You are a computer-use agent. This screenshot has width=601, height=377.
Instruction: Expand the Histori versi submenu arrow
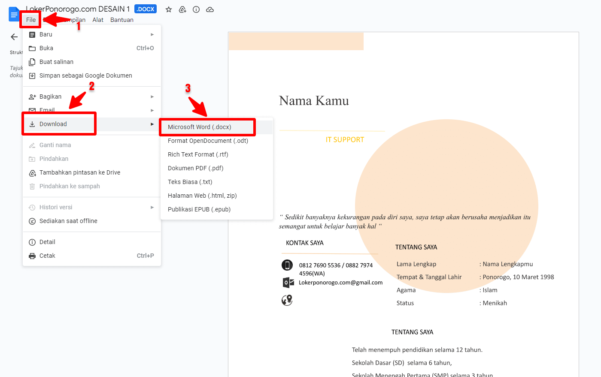click(152, 207)
